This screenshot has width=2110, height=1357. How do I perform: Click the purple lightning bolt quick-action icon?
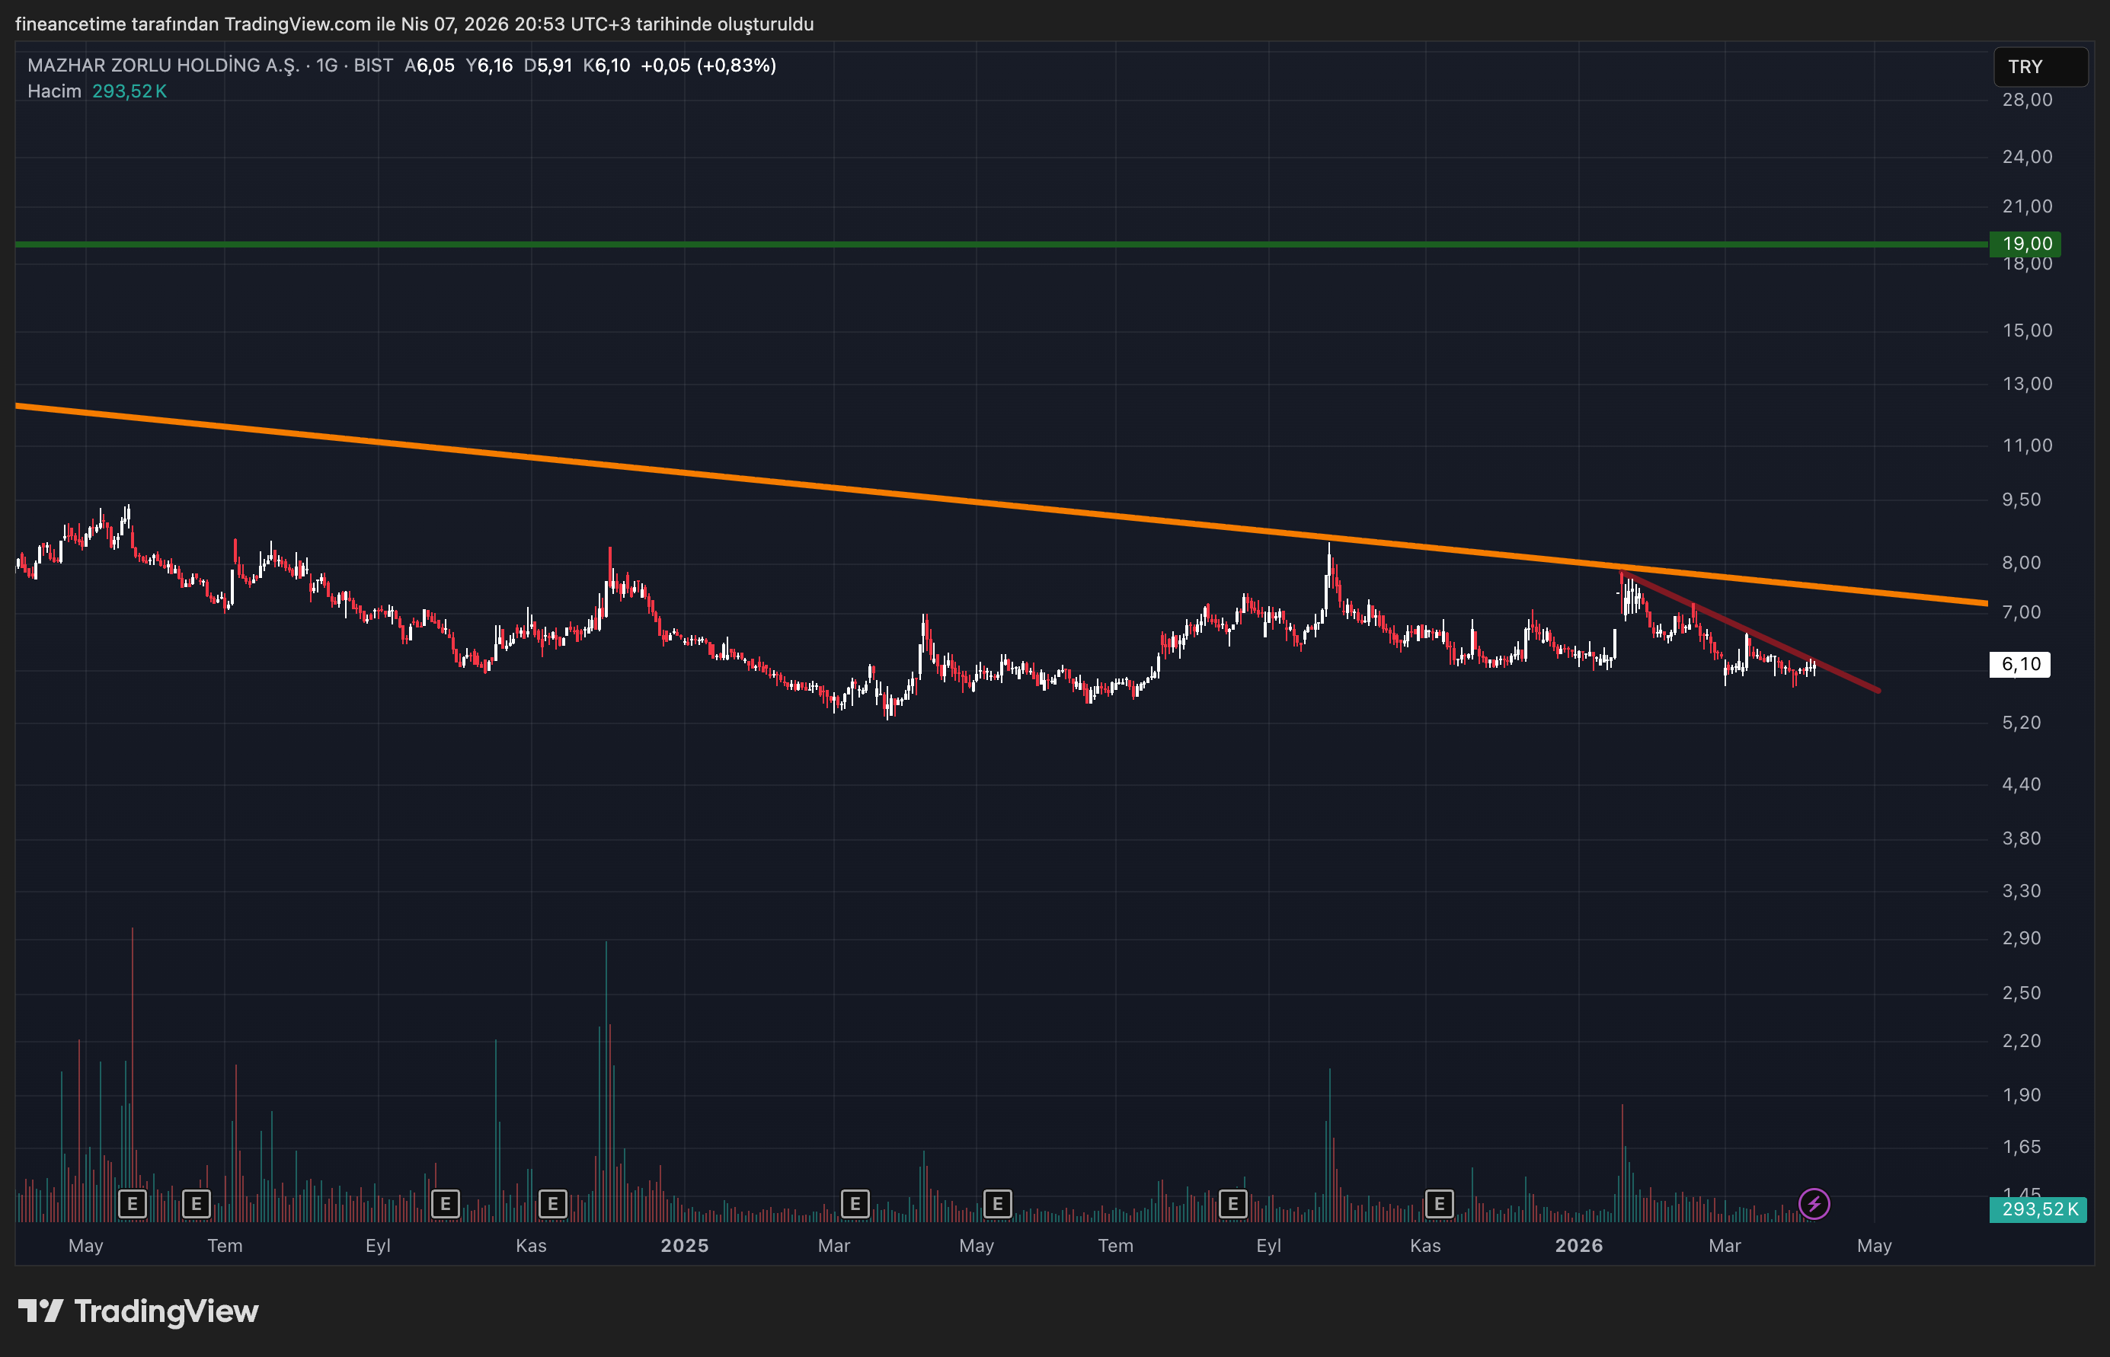tap(1813, 1203)
